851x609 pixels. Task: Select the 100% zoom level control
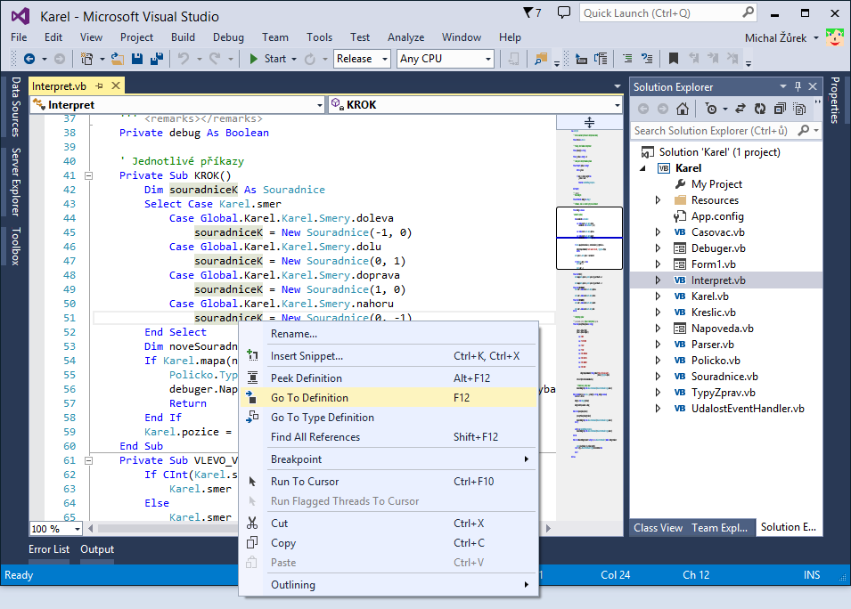click(55, 528)
